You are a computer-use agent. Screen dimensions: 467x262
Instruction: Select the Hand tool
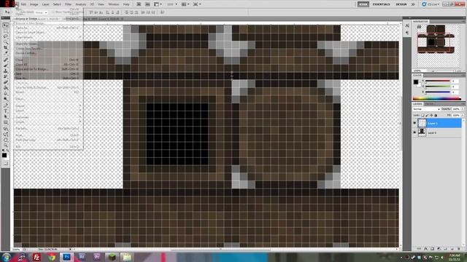click(x=5, y=140)
